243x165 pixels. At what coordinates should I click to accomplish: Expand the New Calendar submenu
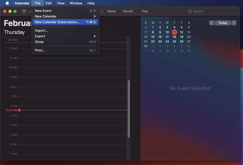click(65, 16)
